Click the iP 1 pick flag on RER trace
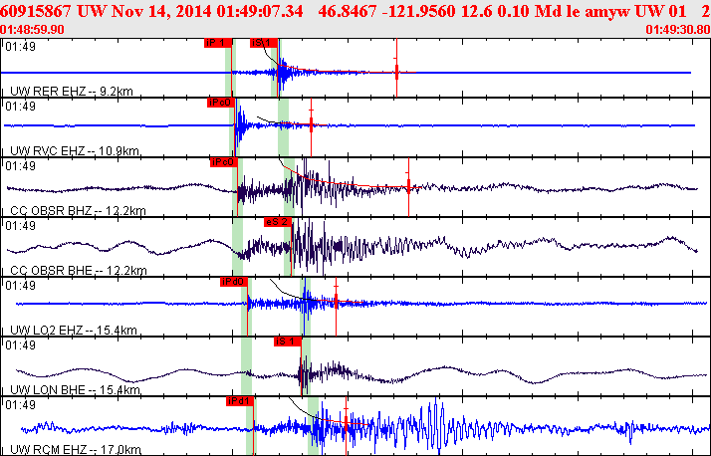Image resolution: width=711 pixels, height=456 pixels. [x=218, y=43]
